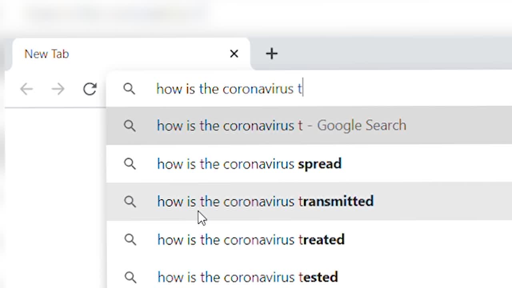Click the search icon beside 'how is the coronavirus transmitted'

click(x=130, y=201)
